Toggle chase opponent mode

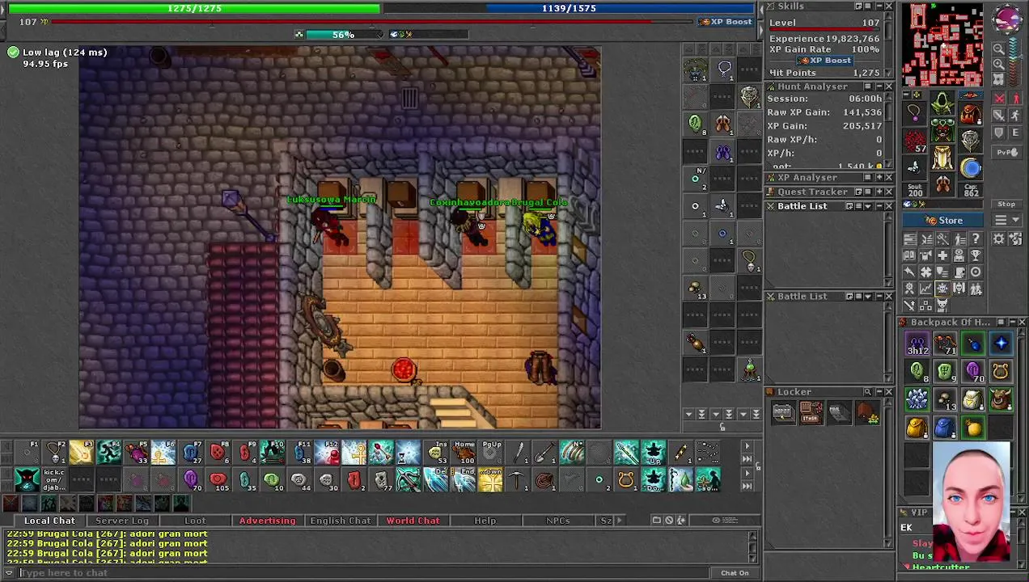click(x=1016, y=115)
